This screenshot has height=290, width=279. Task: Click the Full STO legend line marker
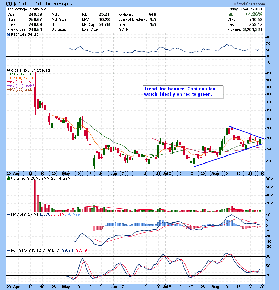click(8, 250)
